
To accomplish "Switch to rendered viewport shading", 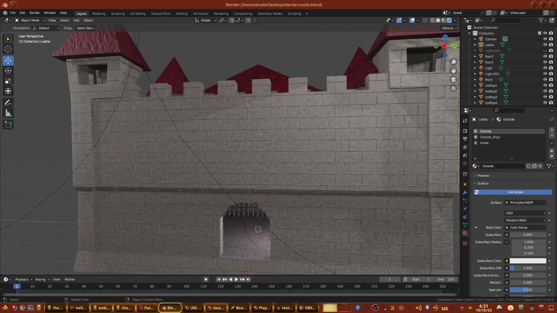I will 449,20.
